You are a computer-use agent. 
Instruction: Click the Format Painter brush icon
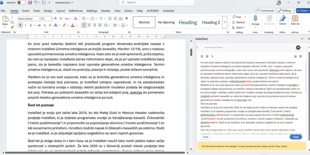12,27
